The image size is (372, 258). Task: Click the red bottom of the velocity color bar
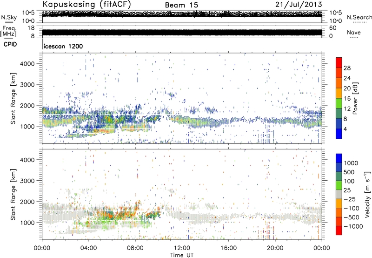click(339, 231)
